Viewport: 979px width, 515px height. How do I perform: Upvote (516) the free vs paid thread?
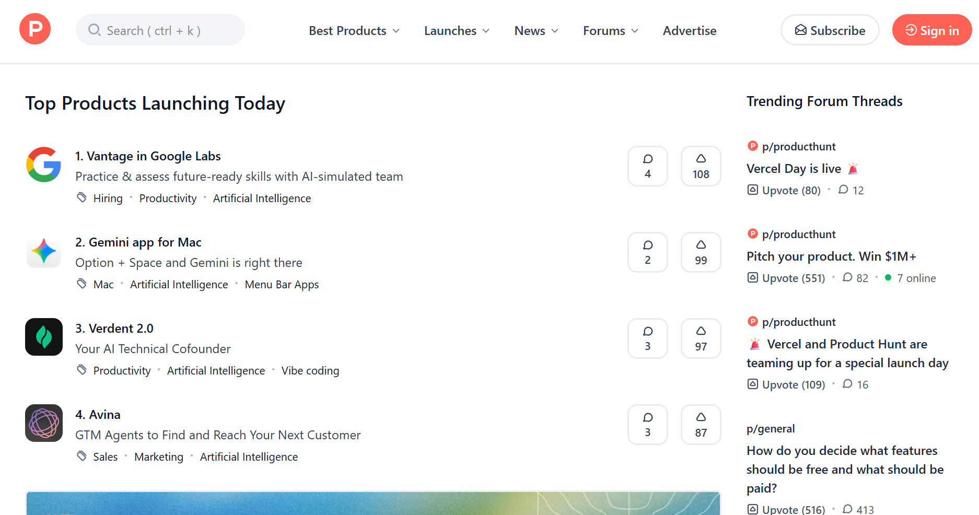click(786, 509)
